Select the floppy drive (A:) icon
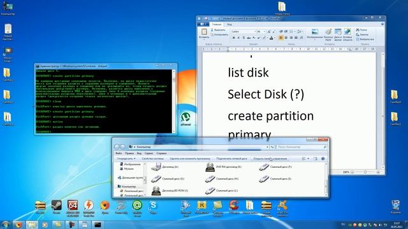The height and width of the screenshot is (229, 408). [x=156, y=167]
